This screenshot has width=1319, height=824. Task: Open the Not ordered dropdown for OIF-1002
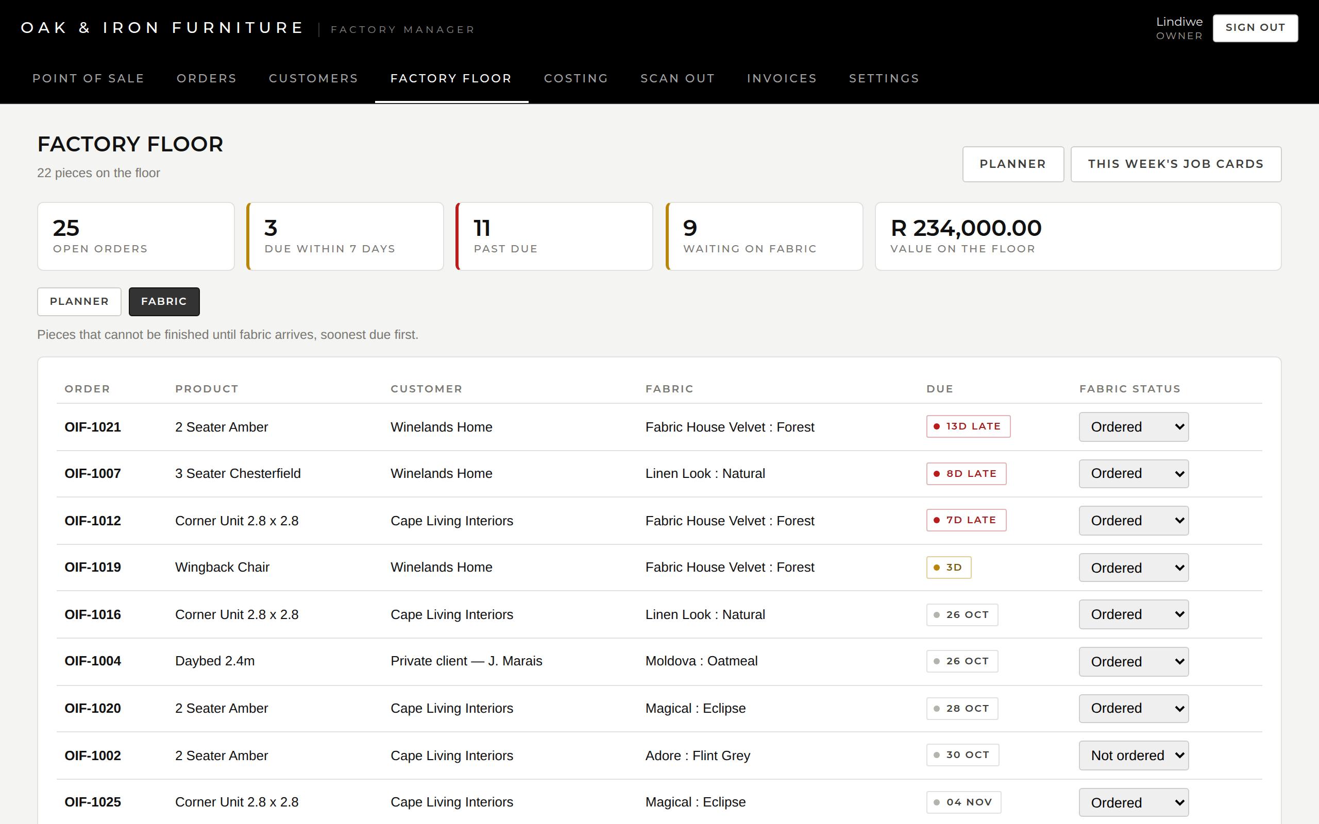pyautogui.click(x=1133, y=756)
